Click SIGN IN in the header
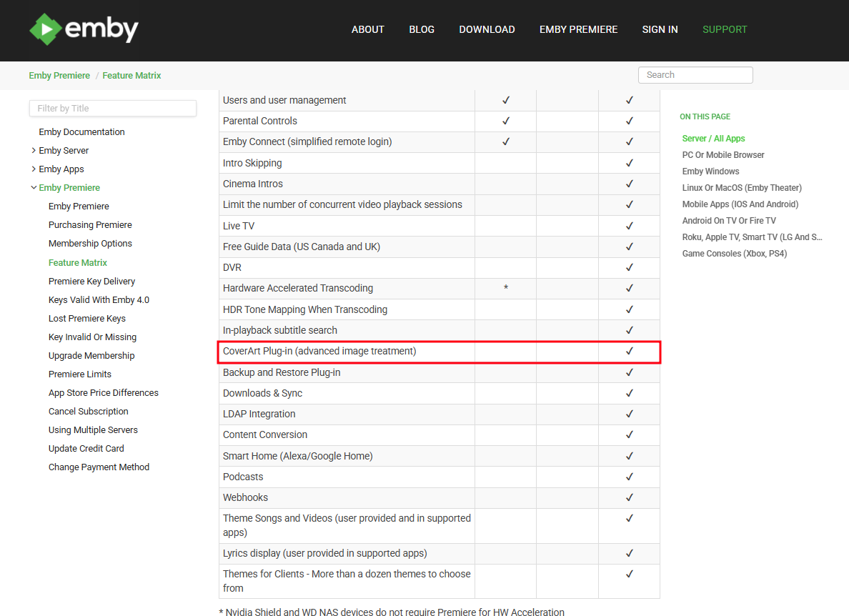 point(660,29)
